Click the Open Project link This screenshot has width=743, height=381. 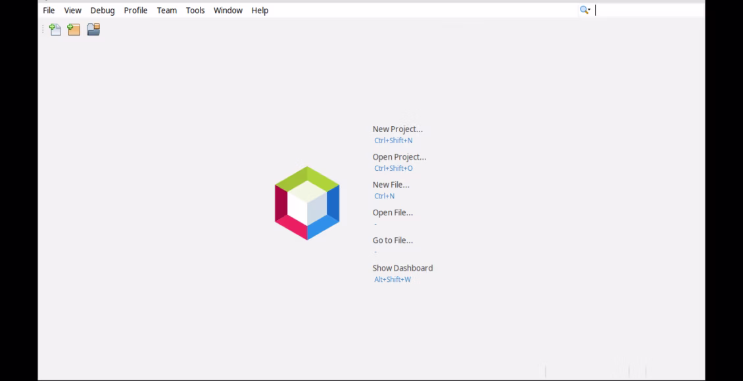click(x=399, y=156)
